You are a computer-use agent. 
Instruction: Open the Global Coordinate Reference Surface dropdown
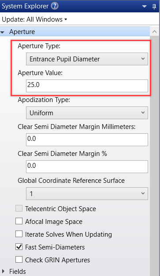coord(87,193)
